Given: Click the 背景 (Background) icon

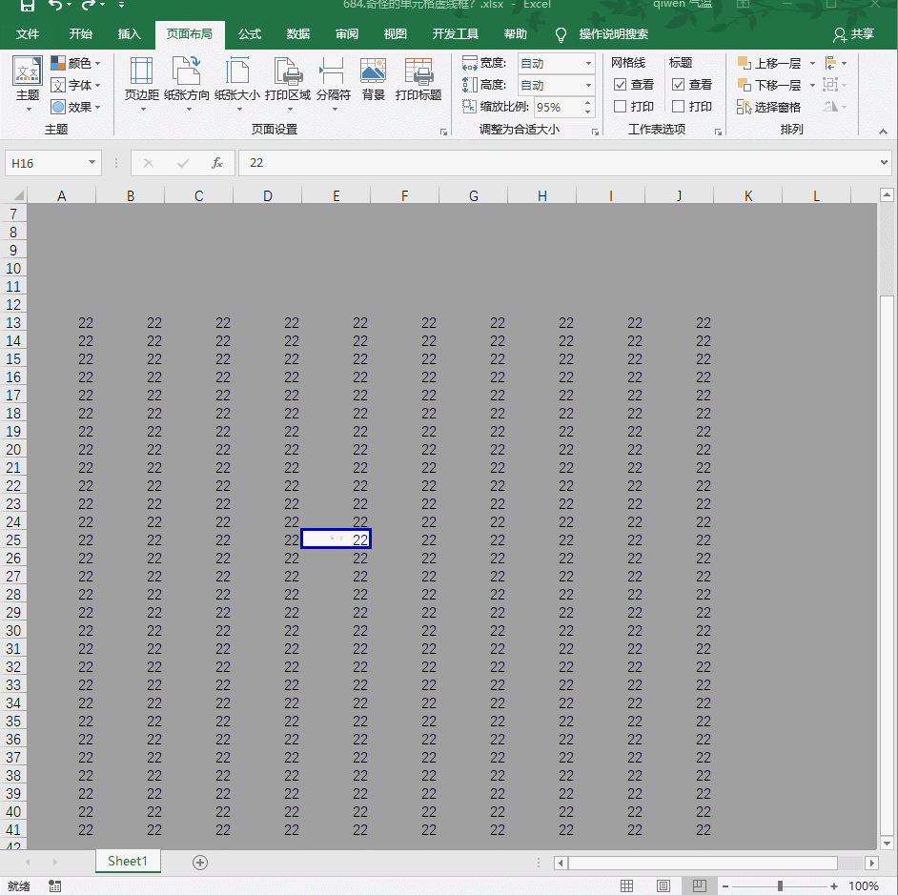Looking at the screenshot, I should point(373,83).
